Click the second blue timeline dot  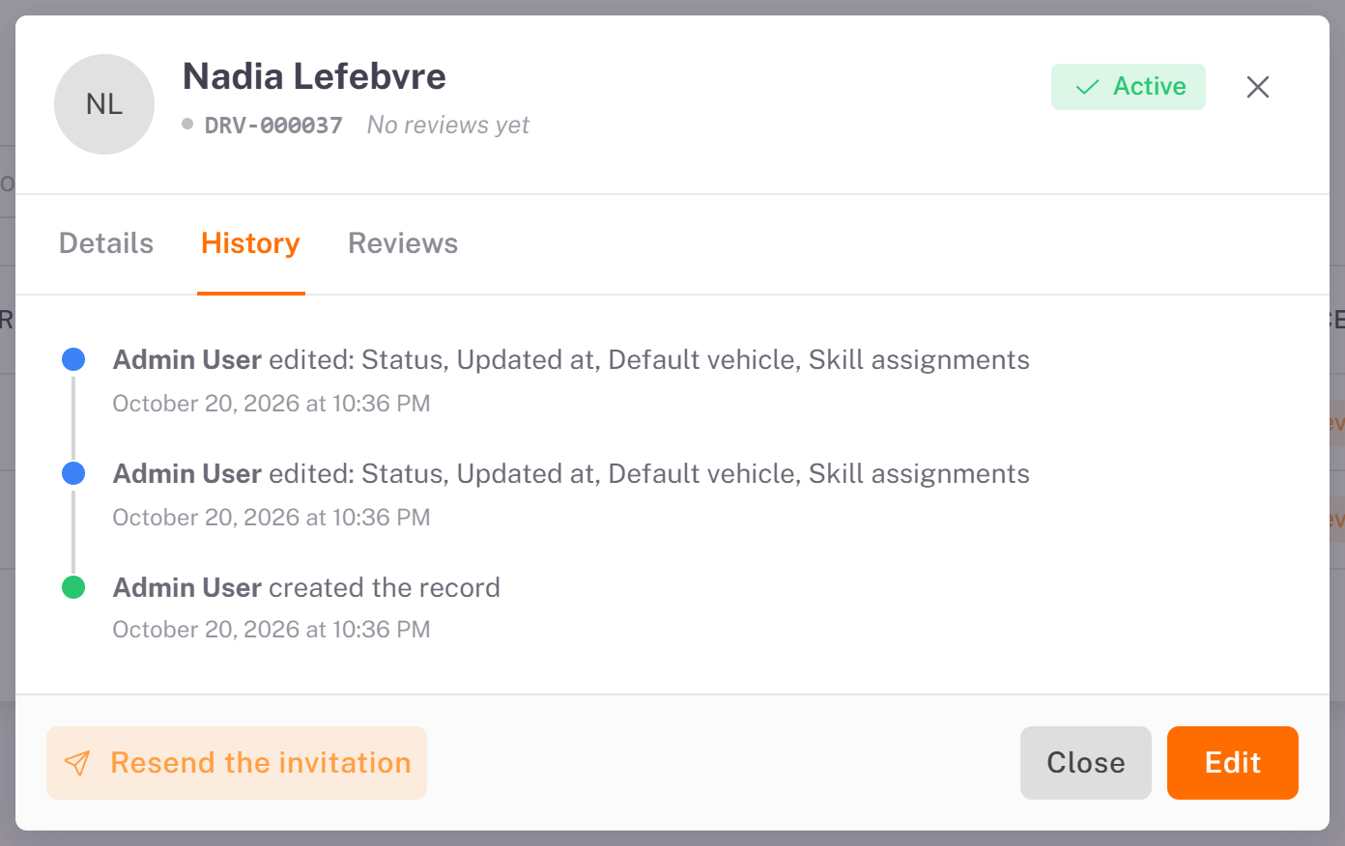click(x=73, y=473)
